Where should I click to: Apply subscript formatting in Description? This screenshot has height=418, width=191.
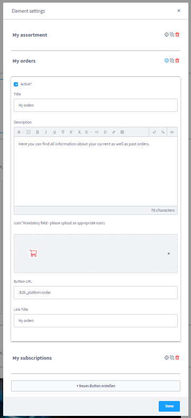79,132
